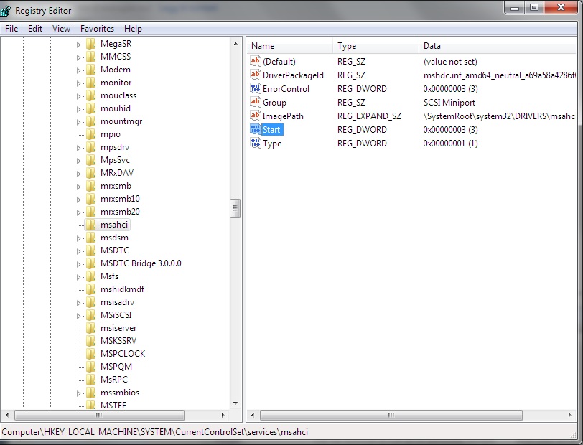
Task: Click the DWORD icon for ErrorControl
Action: [x=255, y=88]
